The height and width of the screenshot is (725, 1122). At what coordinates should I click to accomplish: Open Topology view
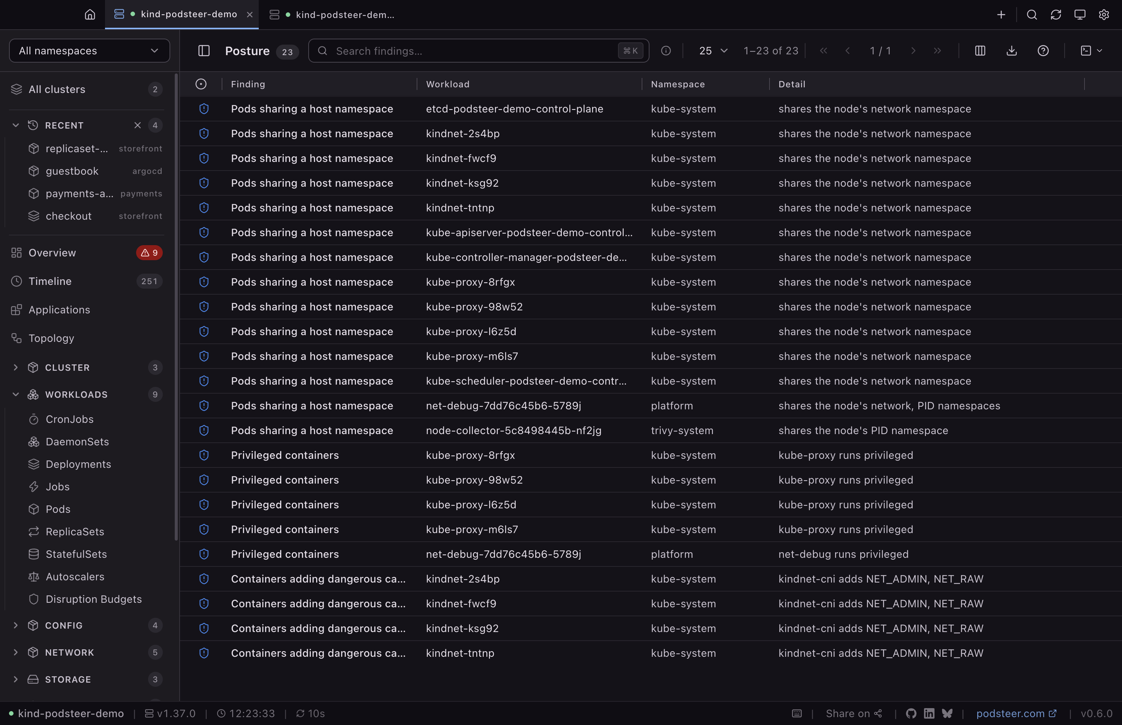[x=87, y=338]
